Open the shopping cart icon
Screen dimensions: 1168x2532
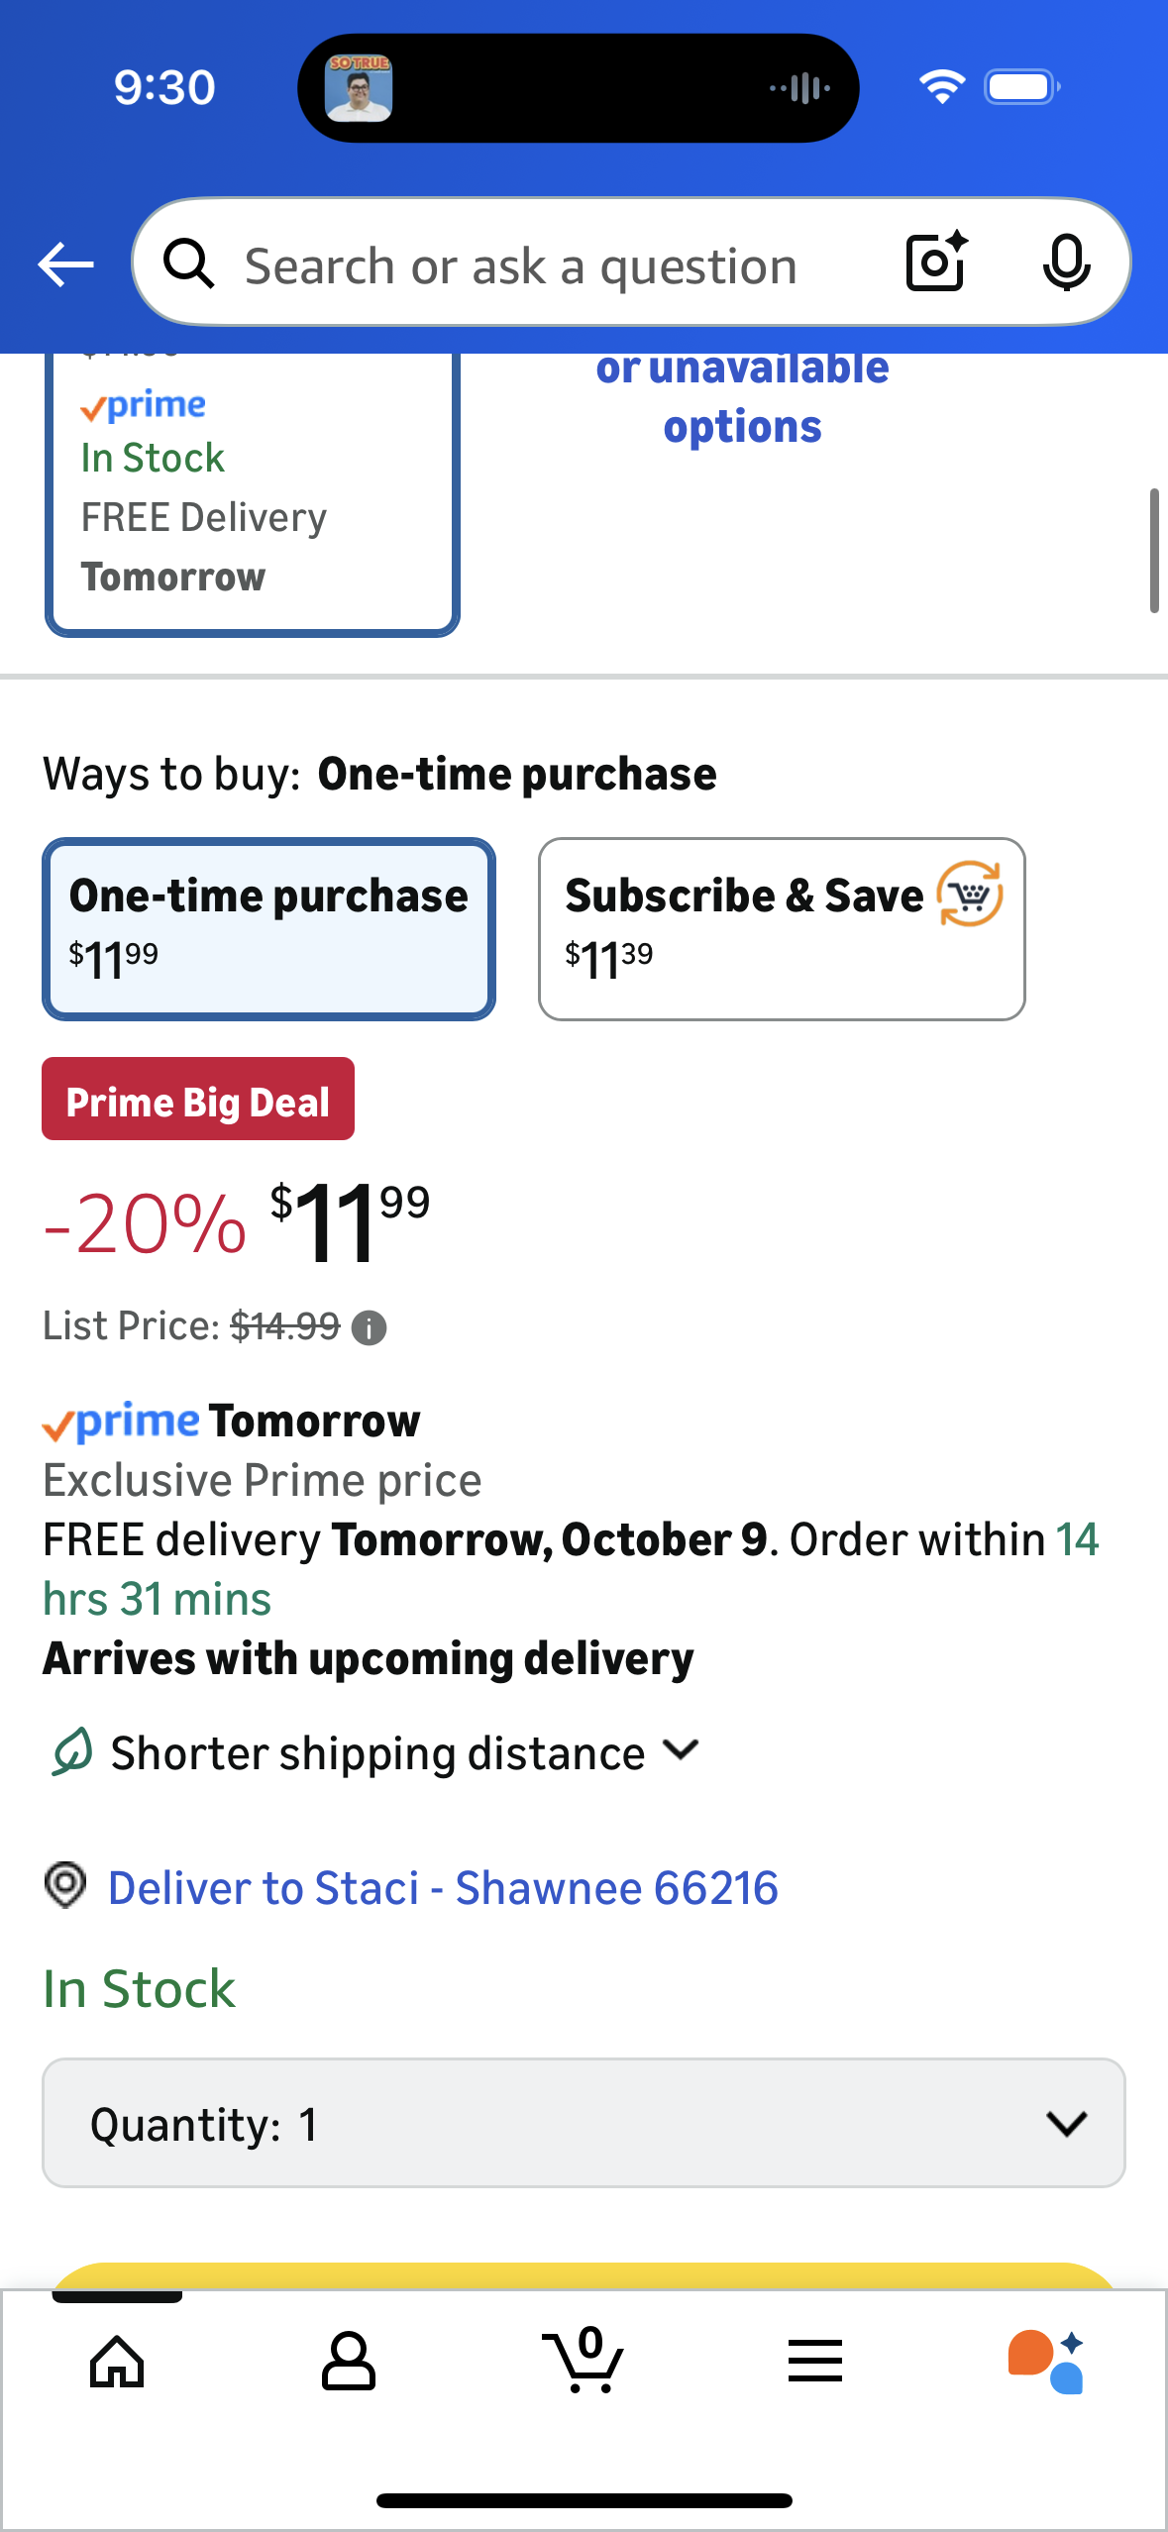(584, 2361)
